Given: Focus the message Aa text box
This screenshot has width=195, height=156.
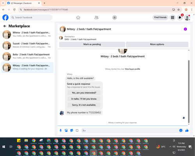Looking at the screenshot, I should tap(130, 130).
